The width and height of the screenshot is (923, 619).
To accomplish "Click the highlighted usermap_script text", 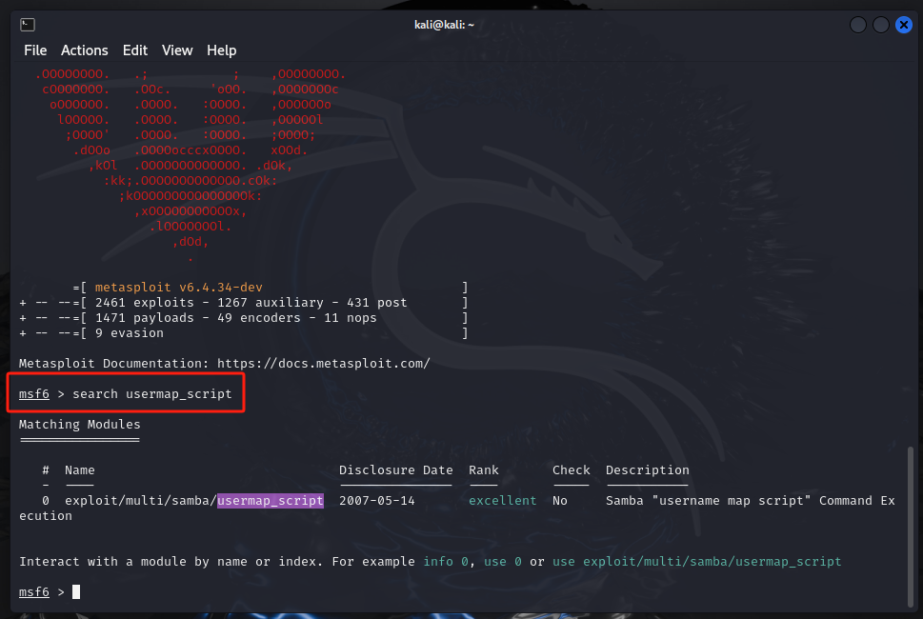I will 271,501.
